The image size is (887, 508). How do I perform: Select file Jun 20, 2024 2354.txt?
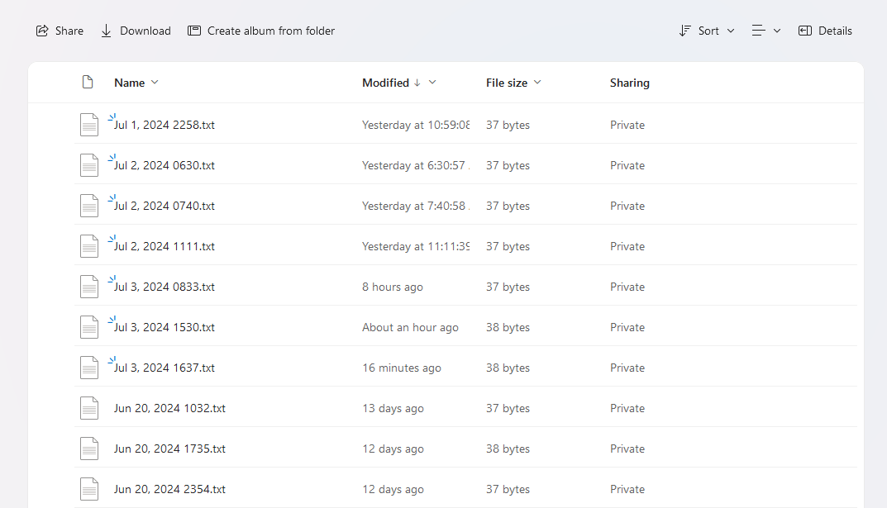[169, 489]
